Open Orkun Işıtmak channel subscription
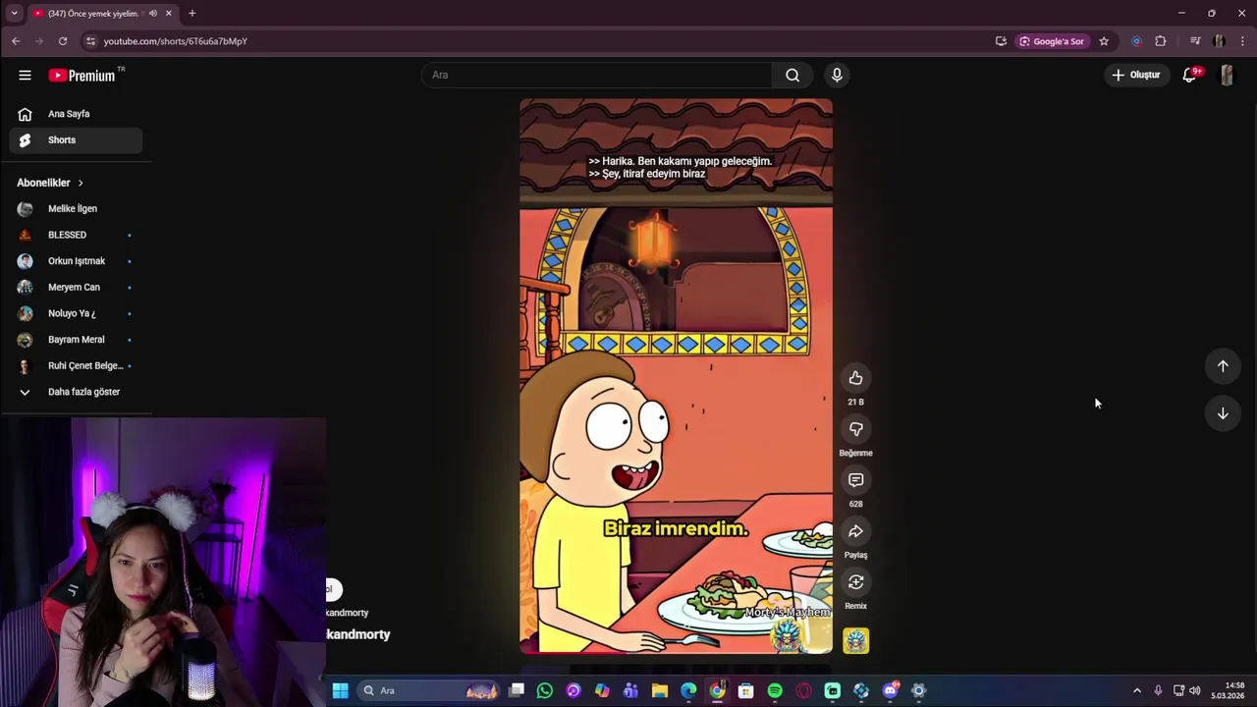This screenshot has width=1257, height=707. tap(76, 261)
